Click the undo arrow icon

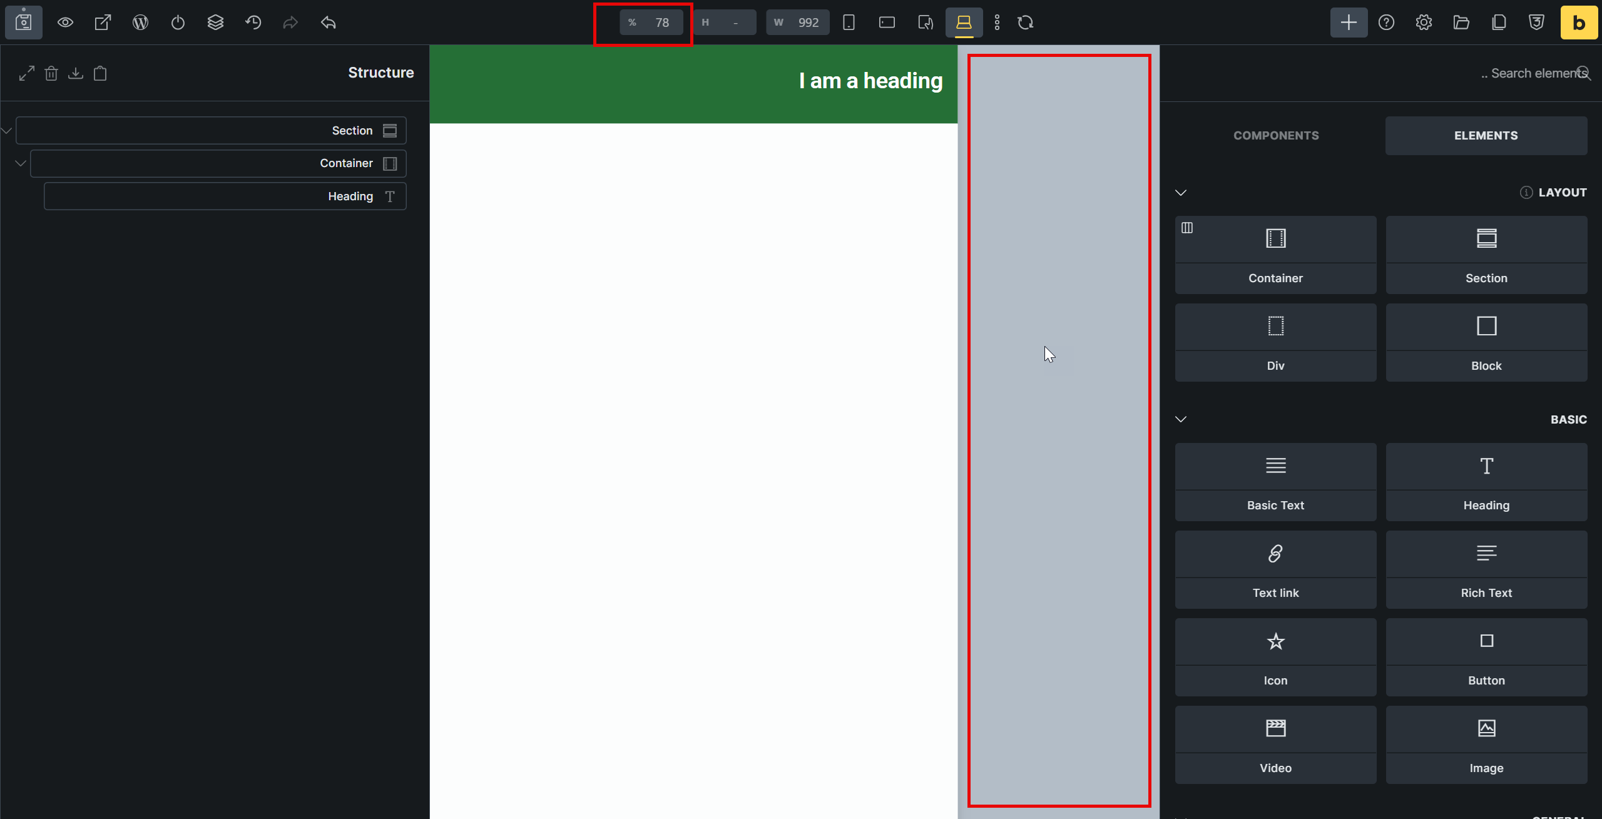click(328, 23)
